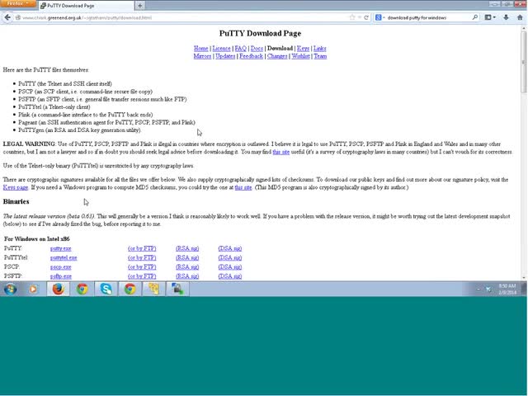Download psftp.exe

(x=61, y=276)
